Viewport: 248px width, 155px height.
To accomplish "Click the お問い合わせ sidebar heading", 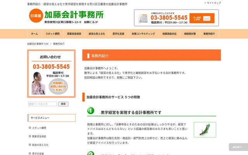I will pos(50,57).
